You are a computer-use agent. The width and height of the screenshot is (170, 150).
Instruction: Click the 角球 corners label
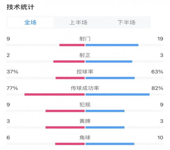(x=85, y=138)
